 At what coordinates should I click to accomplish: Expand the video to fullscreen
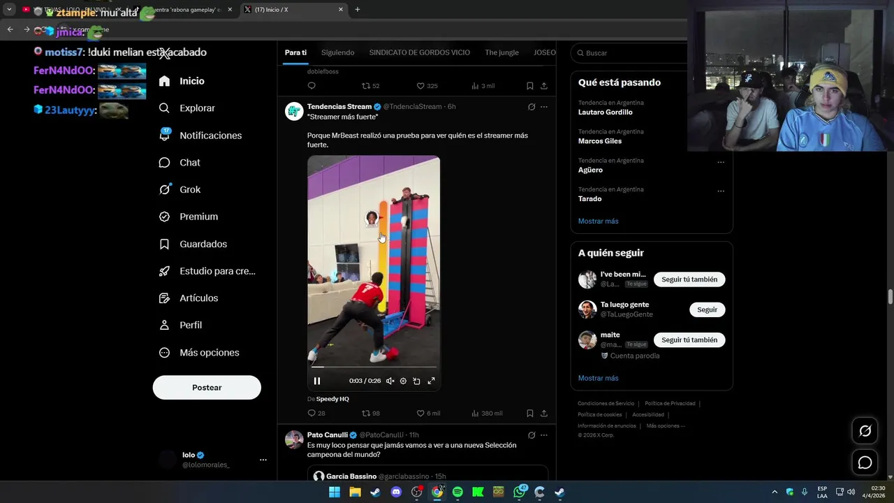431,381
